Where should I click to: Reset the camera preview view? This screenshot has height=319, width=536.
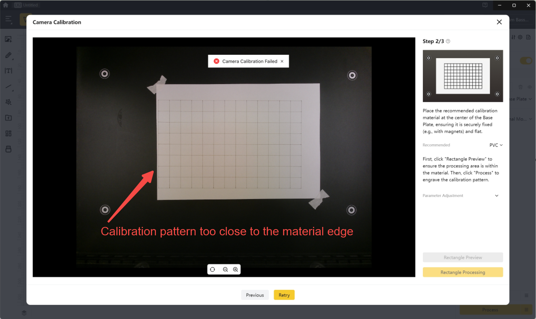(212, 270)
